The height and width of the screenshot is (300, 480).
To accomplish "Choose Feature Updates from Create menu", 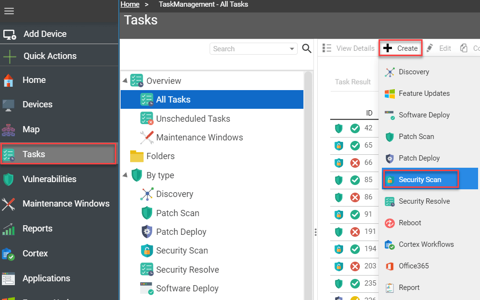I will click(x=429, y=93).
